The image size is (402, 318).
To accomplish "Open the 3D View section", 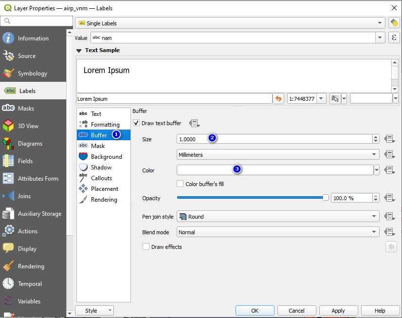I will (x=33, y=126).
